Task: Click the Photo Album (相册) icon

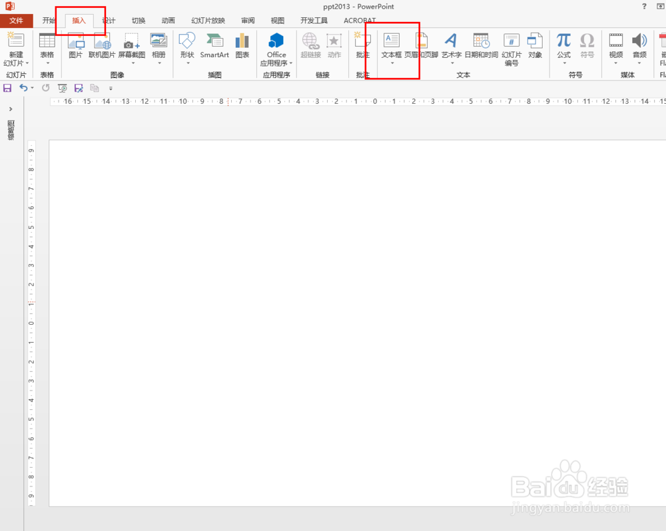Action: tap(159, 41)
